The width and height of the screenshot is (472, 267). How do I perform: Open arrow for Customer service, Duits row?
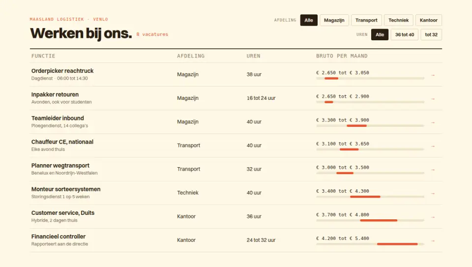[433, 217]
